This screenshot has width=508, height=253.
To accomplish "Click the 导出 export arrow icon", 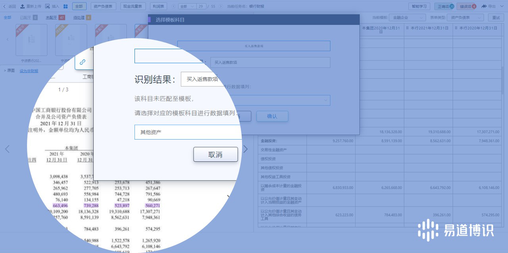I will [484, 6].
